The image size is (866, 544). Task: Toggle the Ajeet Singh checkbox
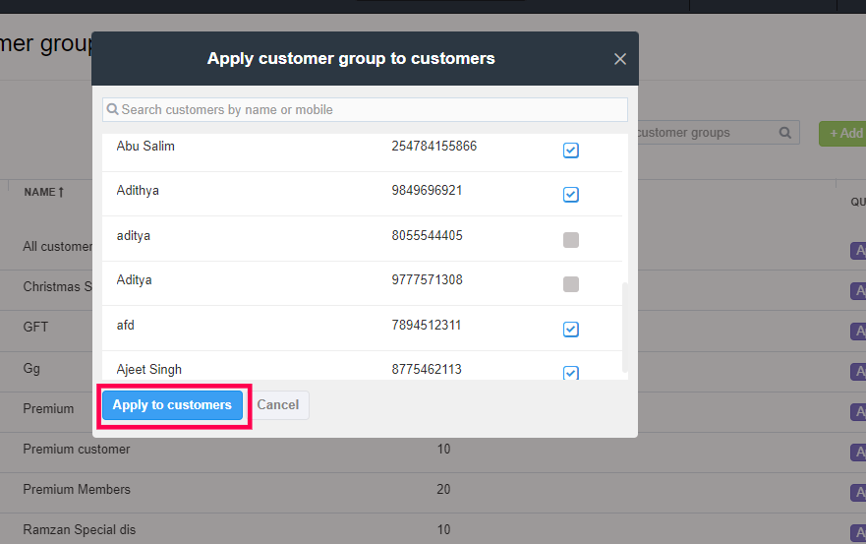(571, 373)
